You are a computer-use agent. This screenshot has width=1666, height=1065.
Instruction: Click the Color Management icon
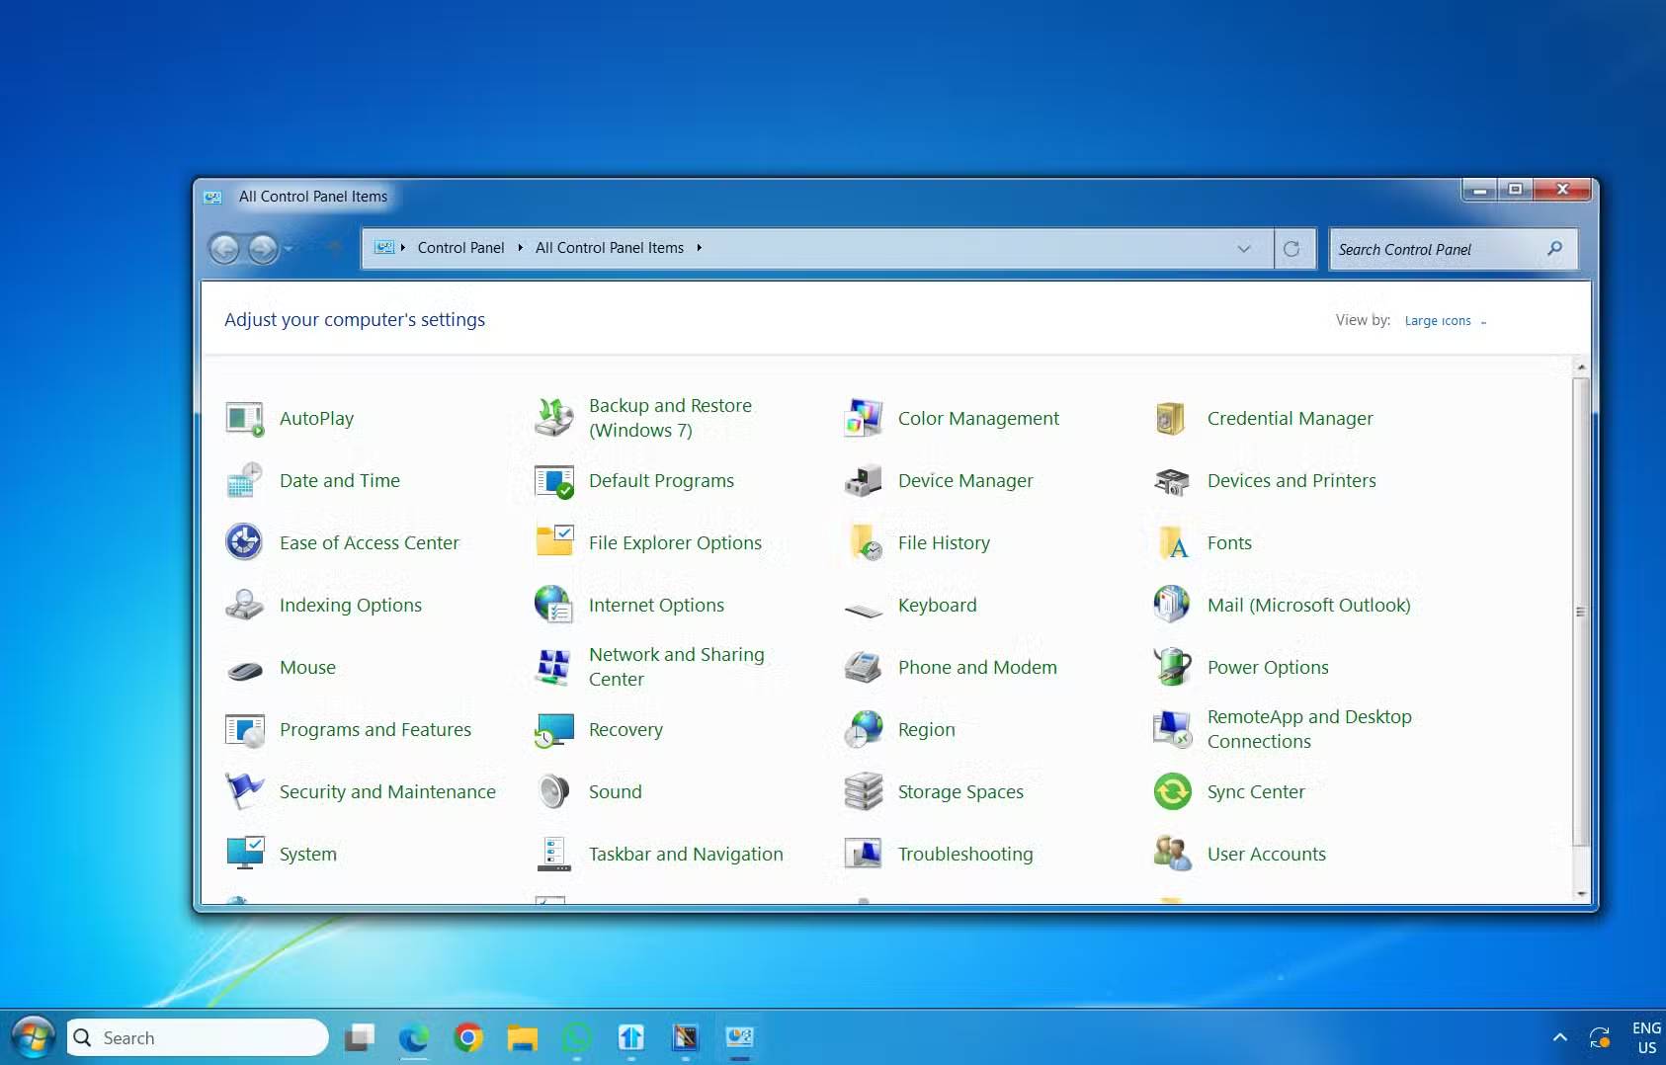863,419
